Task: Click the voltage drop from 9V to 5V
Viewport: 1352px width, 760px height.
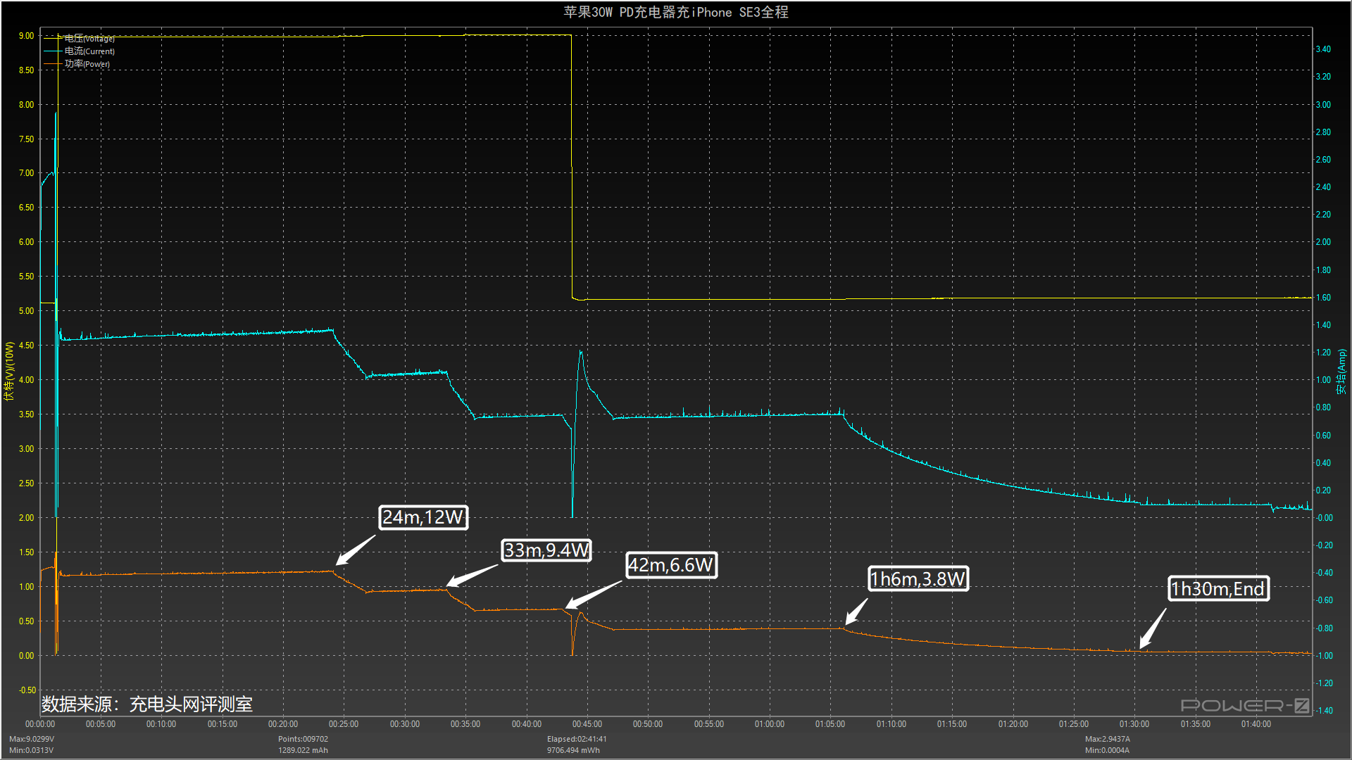Action: pyautogui.click(x=572, y=167)
